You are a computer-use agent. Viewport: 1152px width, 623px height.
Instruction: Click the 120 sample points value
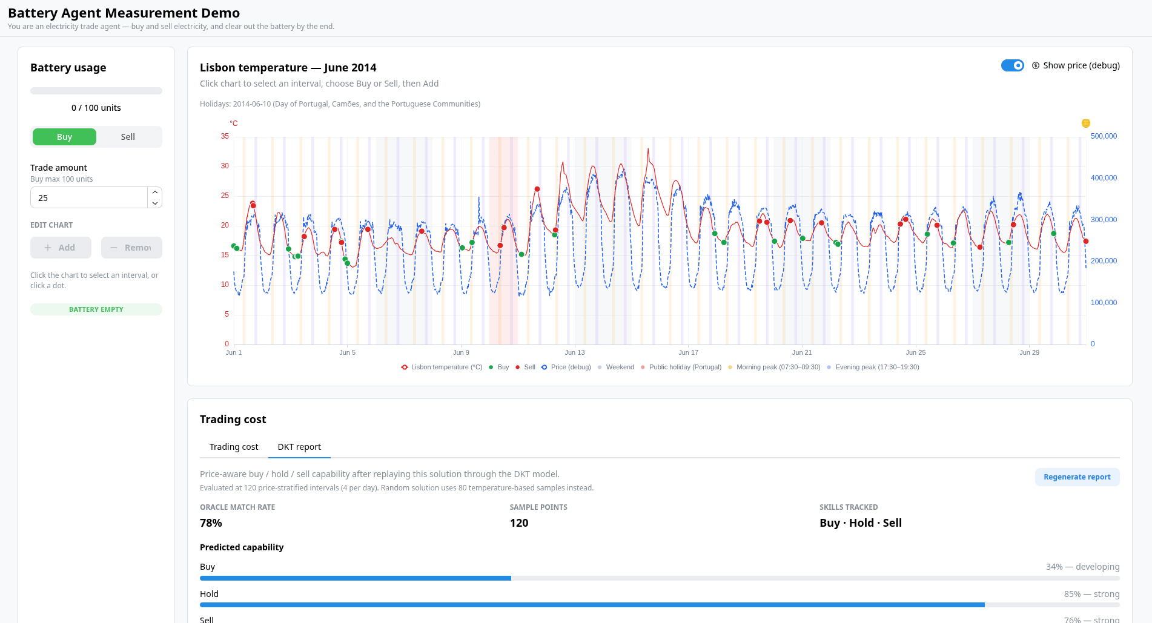[519, 523]
